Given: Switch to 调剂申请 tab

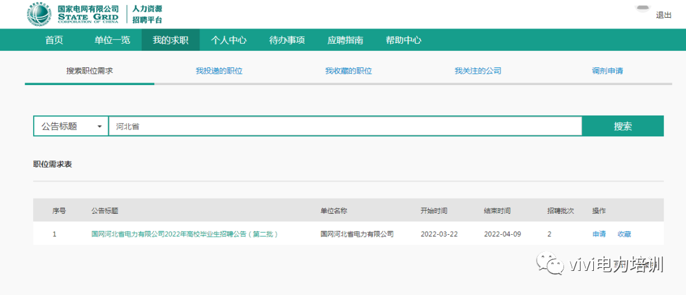Looking at the screenshot, I should [607, 71].
